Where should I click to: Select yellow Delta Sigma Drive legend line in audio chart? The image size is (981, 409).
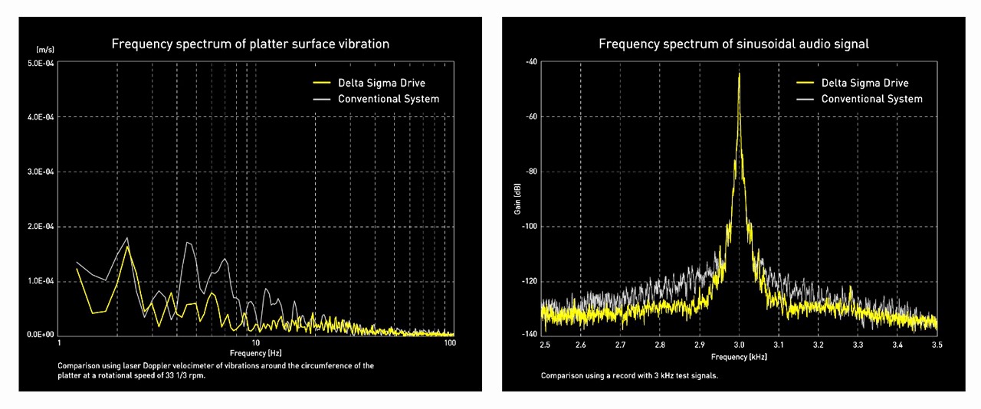coord(805,83)
